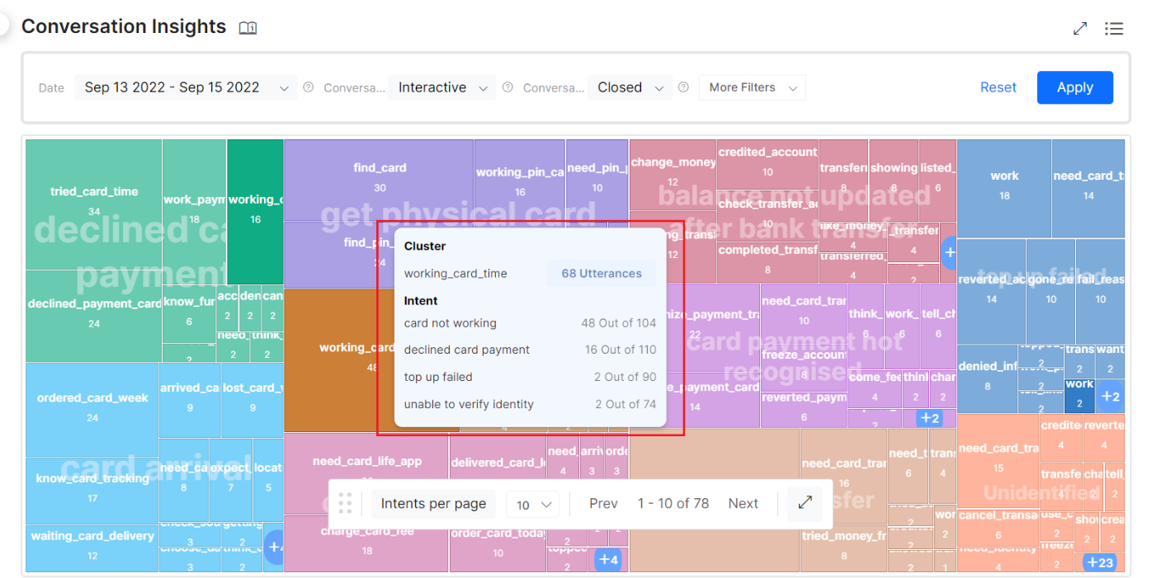Click the expand icon on the pagination toolbar

[x=805, y=503]
